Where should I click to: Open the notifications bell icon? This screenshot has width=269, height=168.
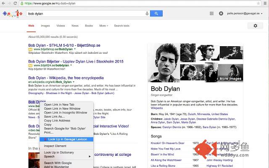221,13
